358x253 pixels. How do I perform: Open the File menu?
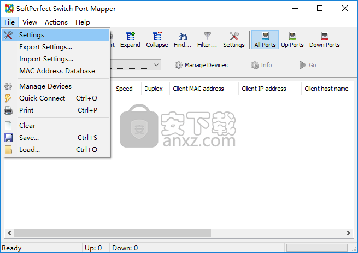9,22
